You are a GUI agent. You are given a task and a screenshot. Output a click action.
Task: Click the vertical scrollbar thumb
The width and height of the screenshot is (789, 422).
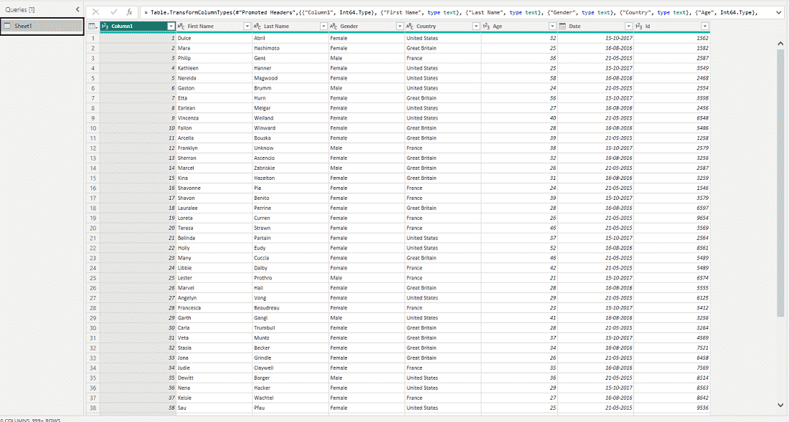click(x=780, y=183)
